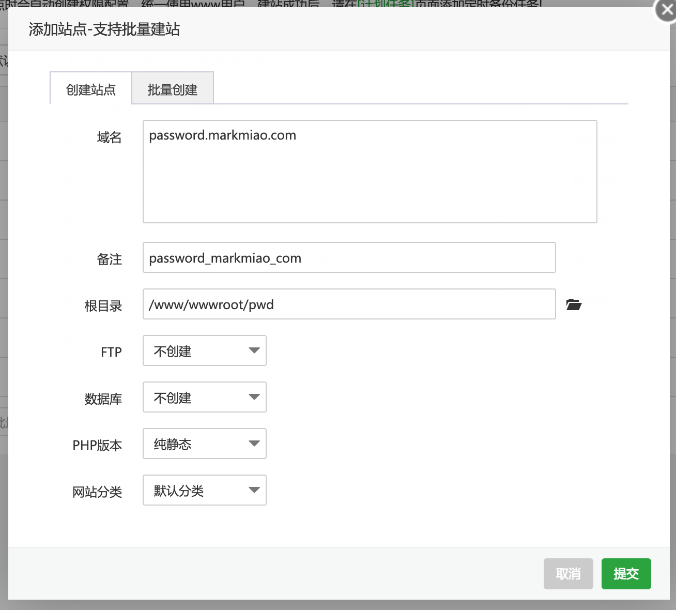Viewport: 676px width, 610px height.
Task: Open the FTP dropdown showing 不创建
Action: coord(205,350)
